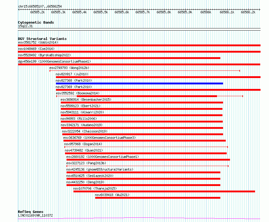This screenshot has height=222, width=269.
Task: Open esv3686914 (Besenbacher2015) variant
Action: click(142, 103)
